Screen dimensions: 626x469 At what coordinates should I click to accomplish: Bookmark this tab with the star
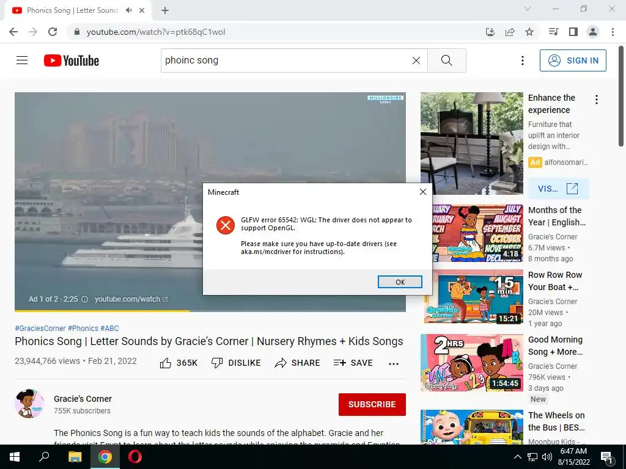point(529,32)
